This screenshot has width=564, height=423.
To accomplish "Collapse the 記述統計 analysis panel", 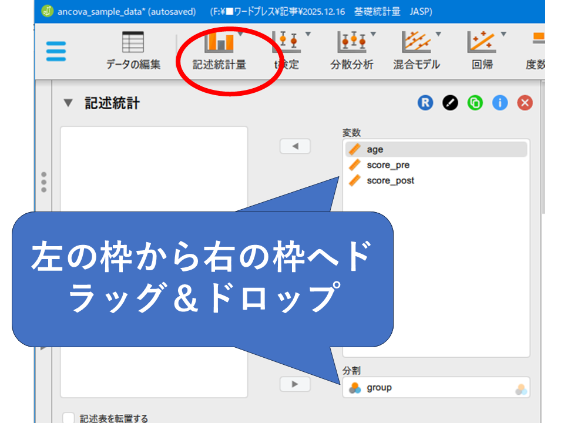I will point(69,103).
